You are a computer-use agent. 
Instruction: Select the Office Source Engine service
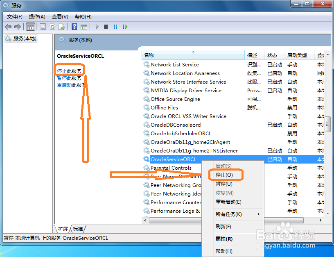click(233, 99)
